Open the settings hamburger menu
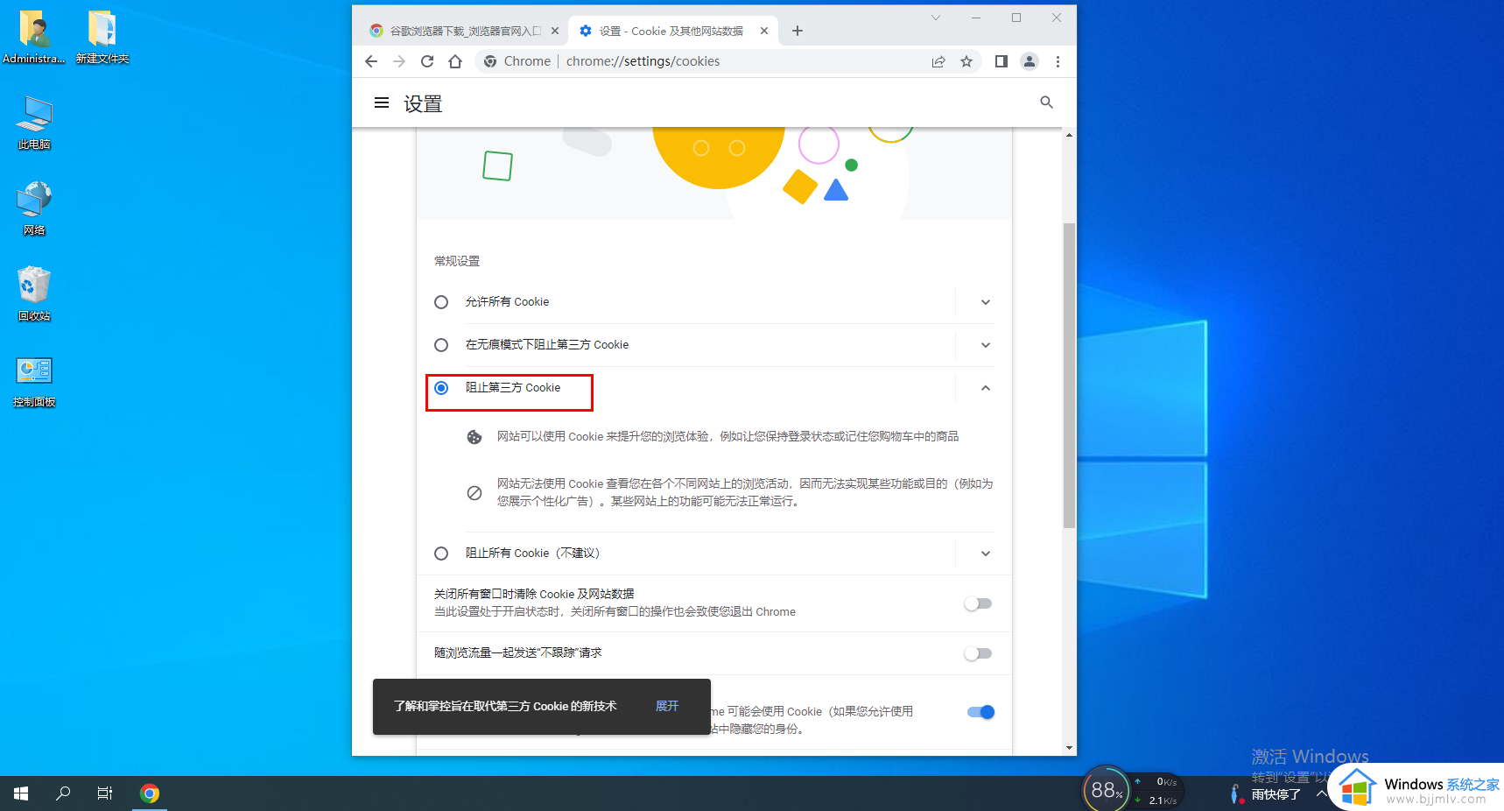Viewport: 1504px width, 811px height. click(382, 103)
